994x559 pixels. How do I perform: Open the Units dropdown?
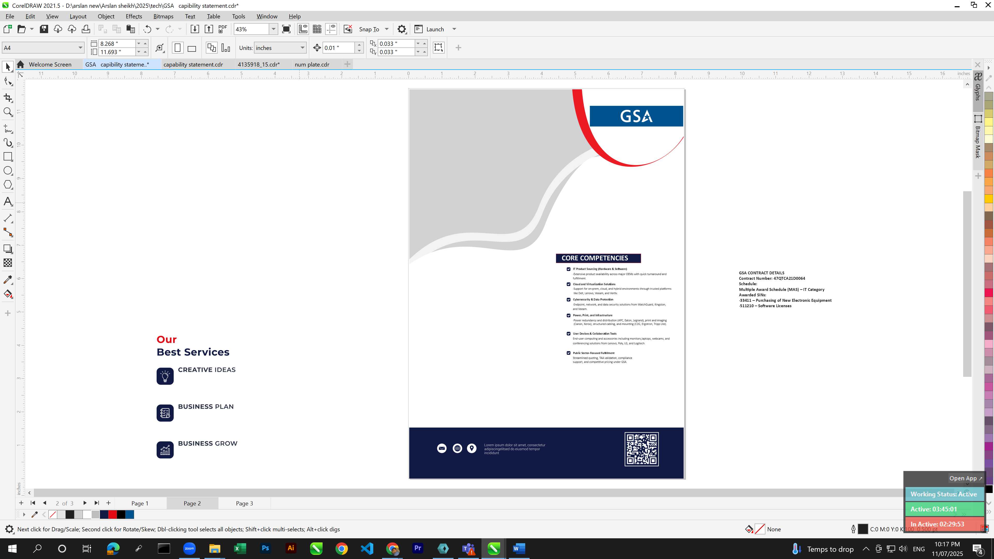[303, 48]
